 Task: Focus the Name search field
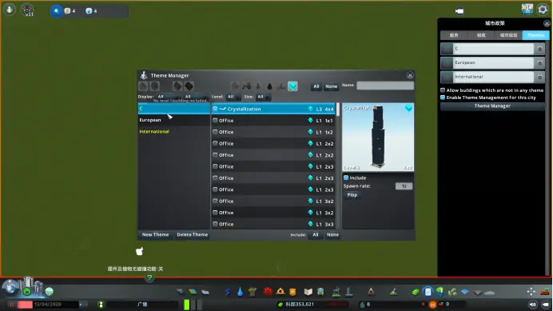[x=385, y=86]
